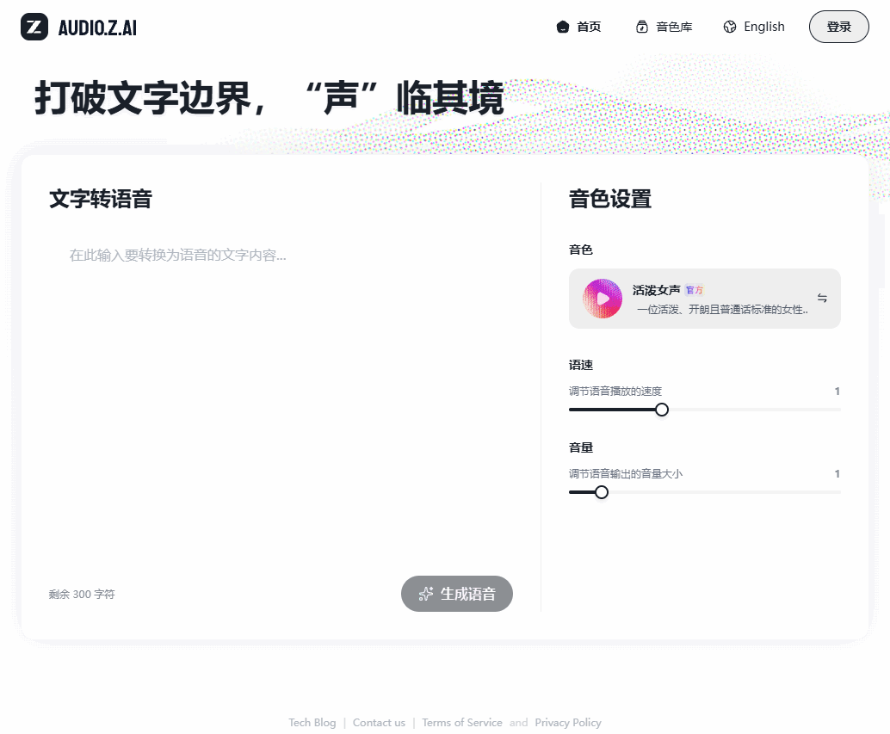This screenshot has height=734, width=890.
Task: Open the Contact us link
Action: [x=380, y=723]
